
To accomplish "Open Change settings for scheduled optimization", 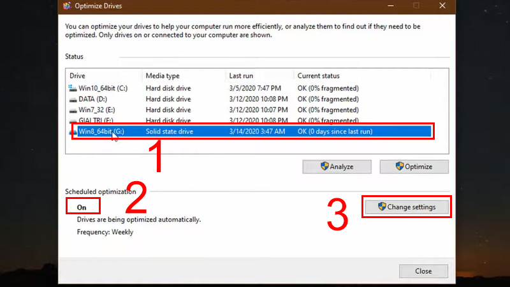I will [407, 207].
